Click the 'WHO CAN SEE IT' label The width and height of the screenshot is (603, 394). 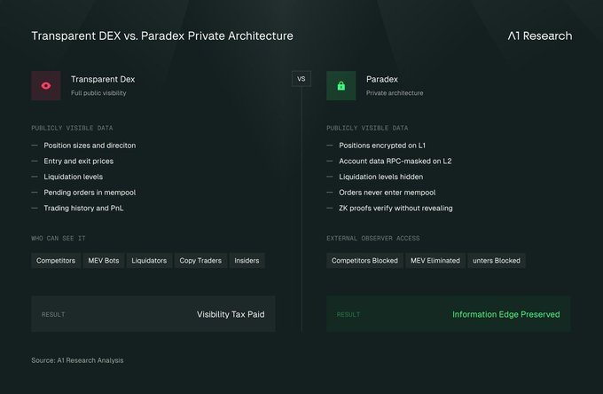point(59,238)
